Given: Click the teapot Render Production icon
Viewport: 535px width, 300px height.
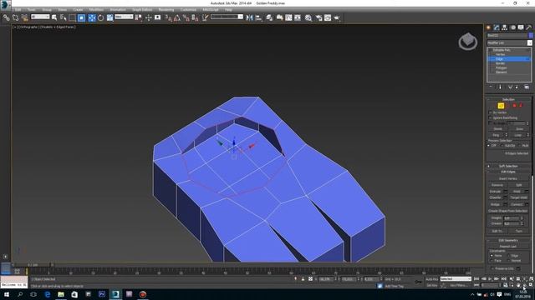Looking at the screenshot, I should (x=337, y=17).
